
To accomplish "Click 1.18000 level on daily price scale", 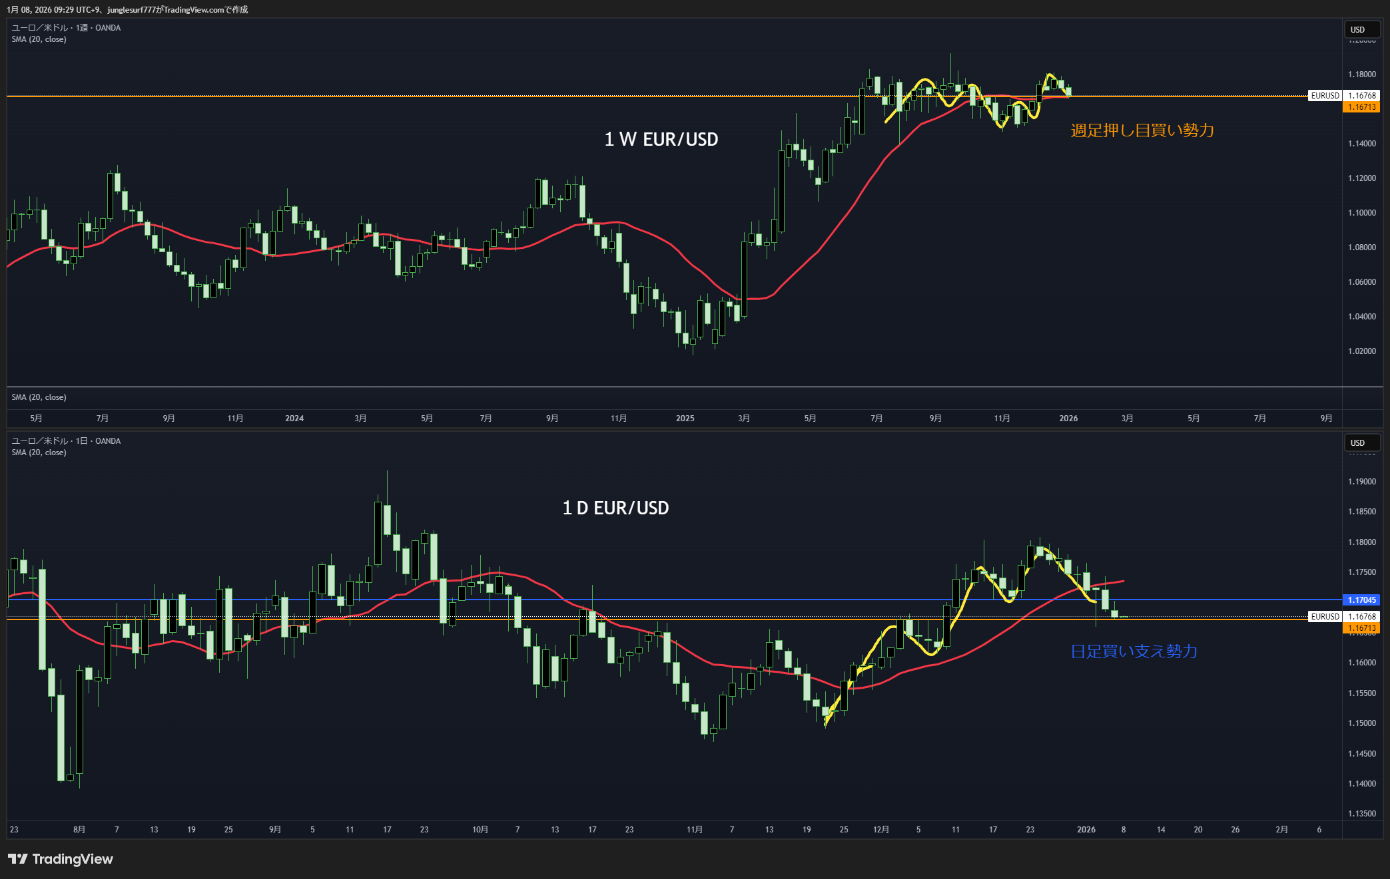I will point(1361,542).
